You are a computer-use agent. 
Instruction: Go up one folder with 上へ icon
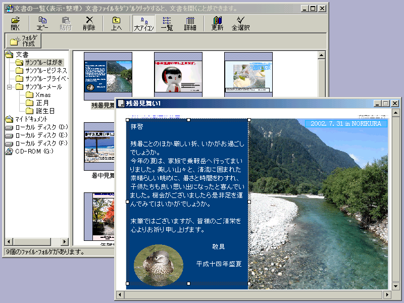[x=116, y=23]
